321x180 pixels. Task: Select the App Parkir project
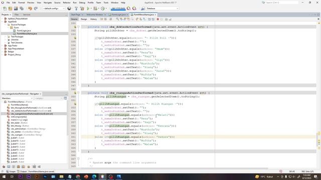pos(13,45)
